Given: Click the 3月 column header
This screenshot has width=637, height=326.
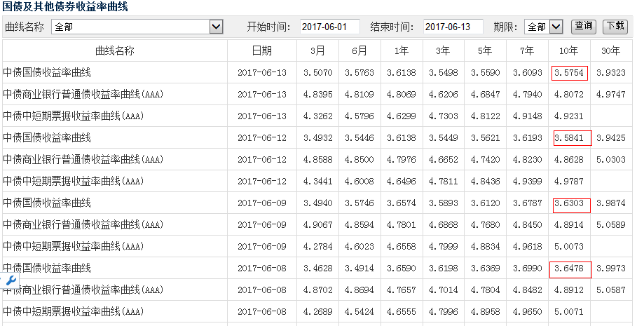Looking at the screenshot, I should point(317,50).
